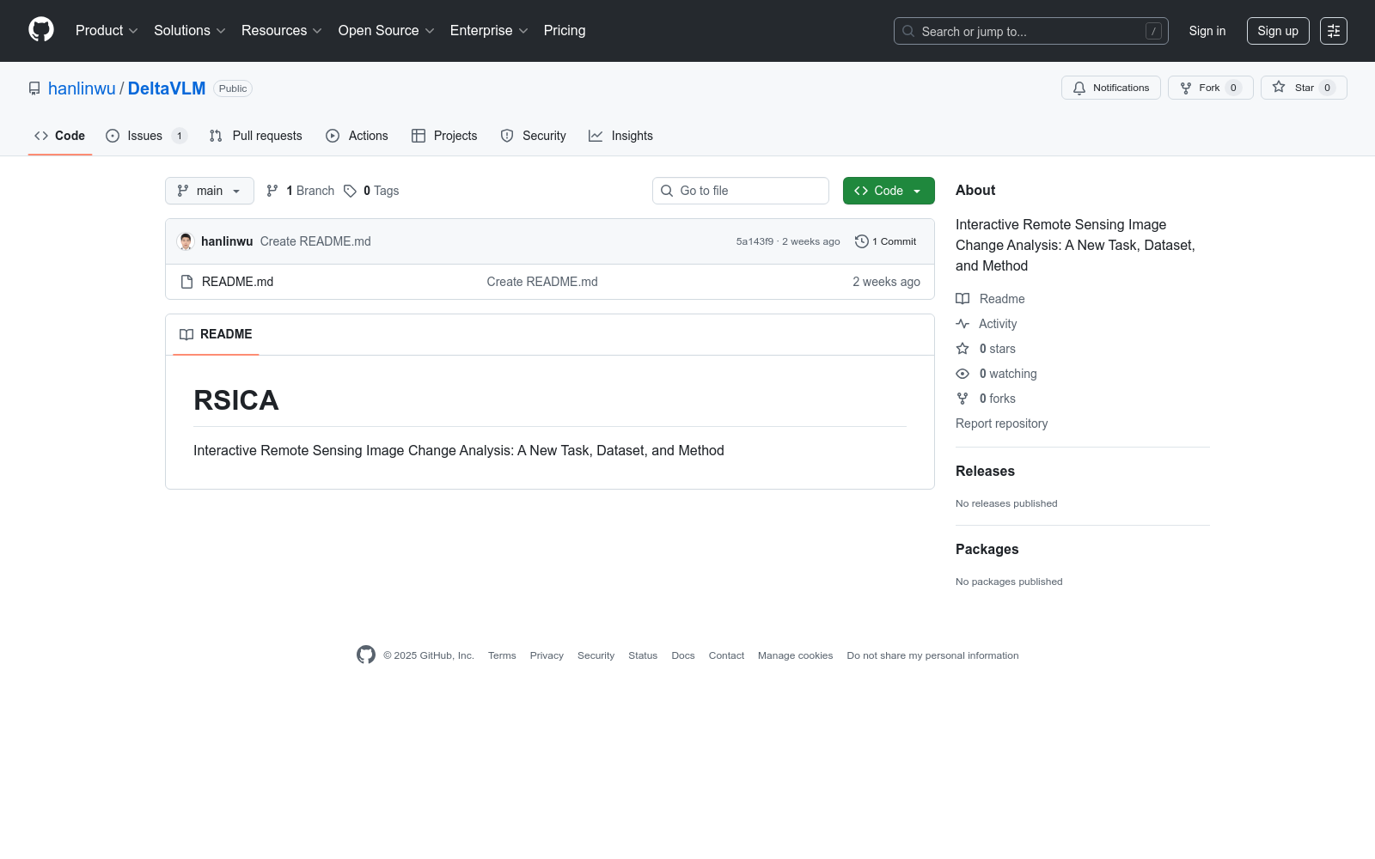Open the Pull requests tab
Viewport: 1375px width, 859px height.
256,136
